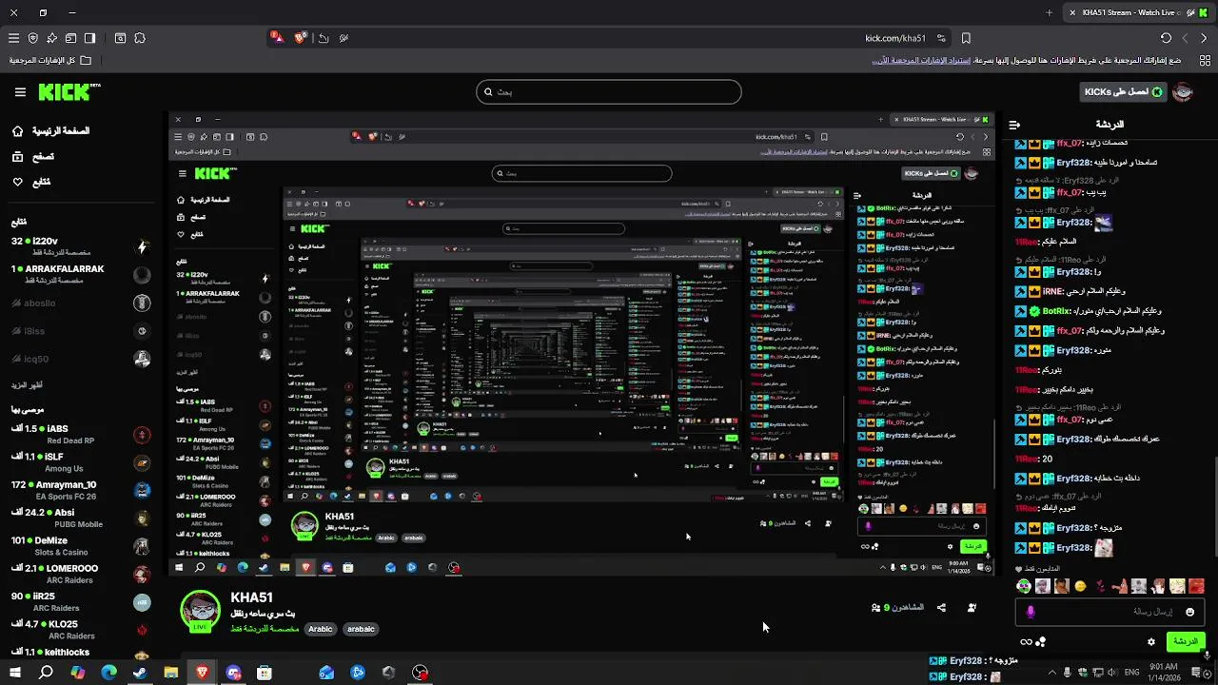This screenshot has height=685, width=1218.
Task: Open chat settings gear
Action: tap(1150, 642)
